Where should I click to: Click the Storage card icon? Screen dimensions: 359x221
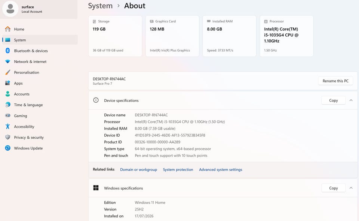[x=94, y=21]
